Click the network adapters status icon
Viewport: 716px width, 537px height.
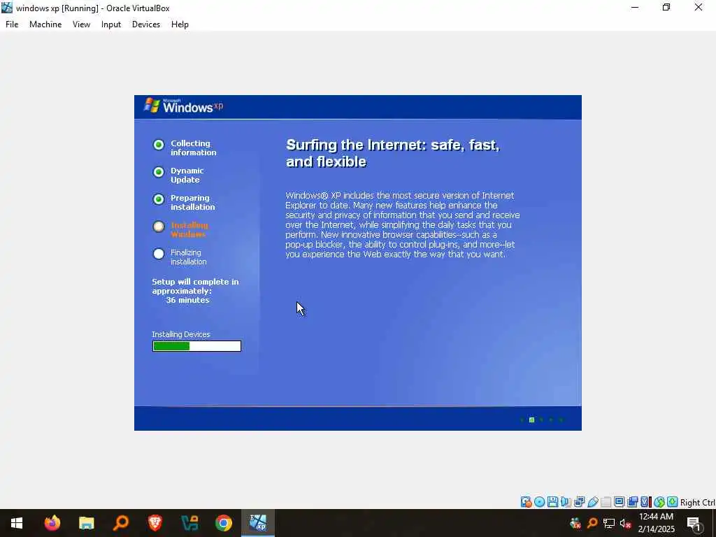[x=580, y=502]
